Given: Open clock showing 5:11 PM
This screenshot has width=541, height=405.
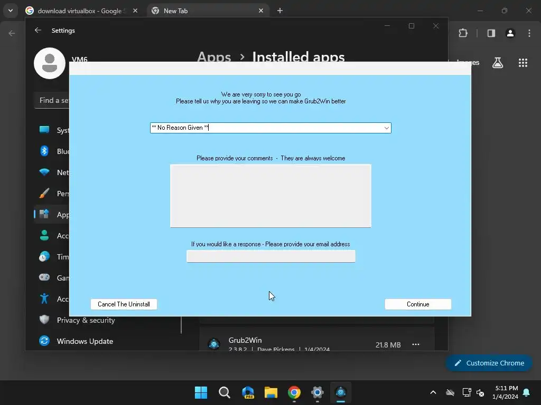Looking at the screenshot, I should (x=505, y=392).
